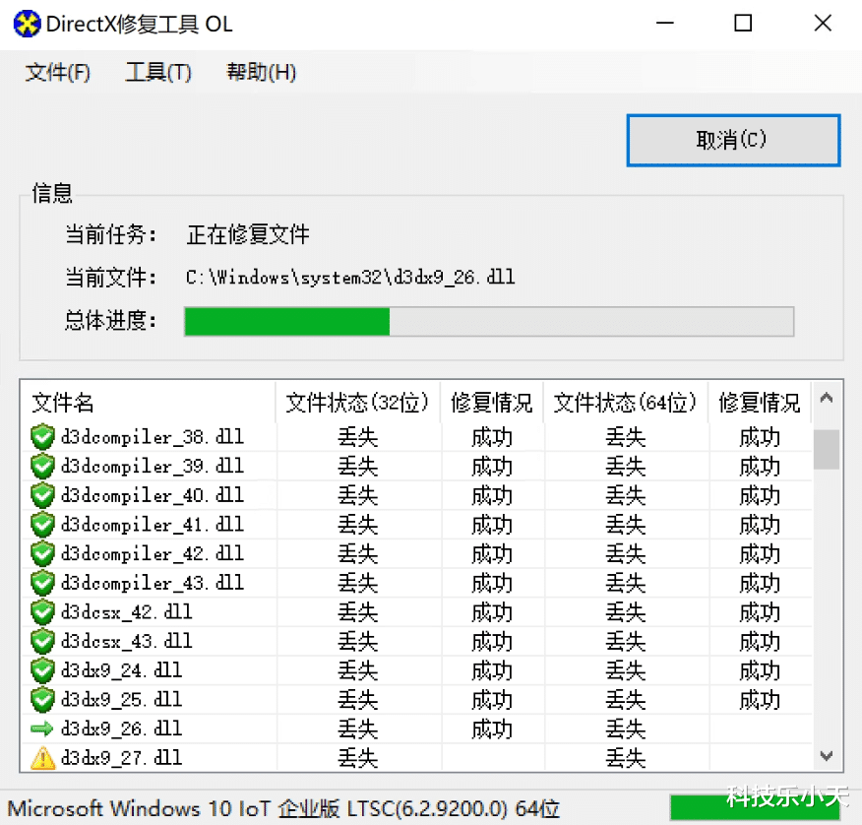Click yellow warning icon for d3dx9_27.dll
The width and height of the screenshot is (862, 825).
42,758
